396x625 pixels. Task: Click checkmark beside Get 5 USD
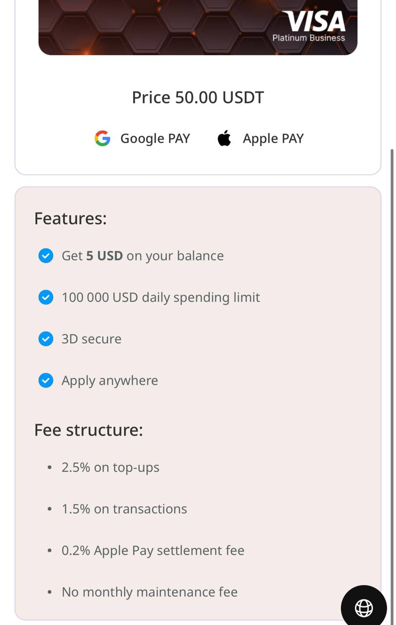pos(46,256)
